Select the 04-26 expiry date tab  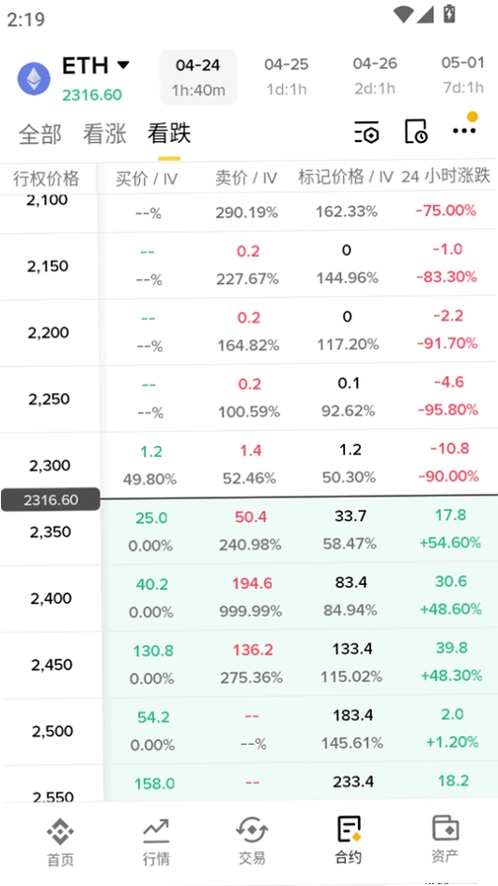[375, 76]
